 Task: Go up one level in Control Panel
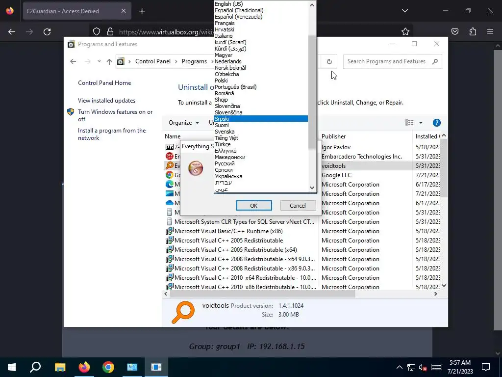[109, 61]
